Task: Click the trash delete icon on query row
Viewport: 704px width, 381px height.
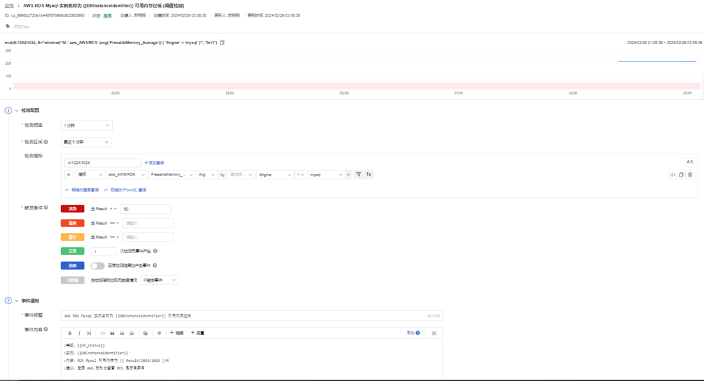Action: click(690, 175)
